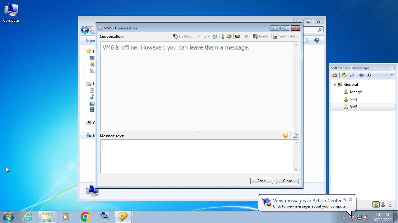Viewport: 398px width, 223px height.
Task: Click the splitter grip above Message text
Action: 199,133
